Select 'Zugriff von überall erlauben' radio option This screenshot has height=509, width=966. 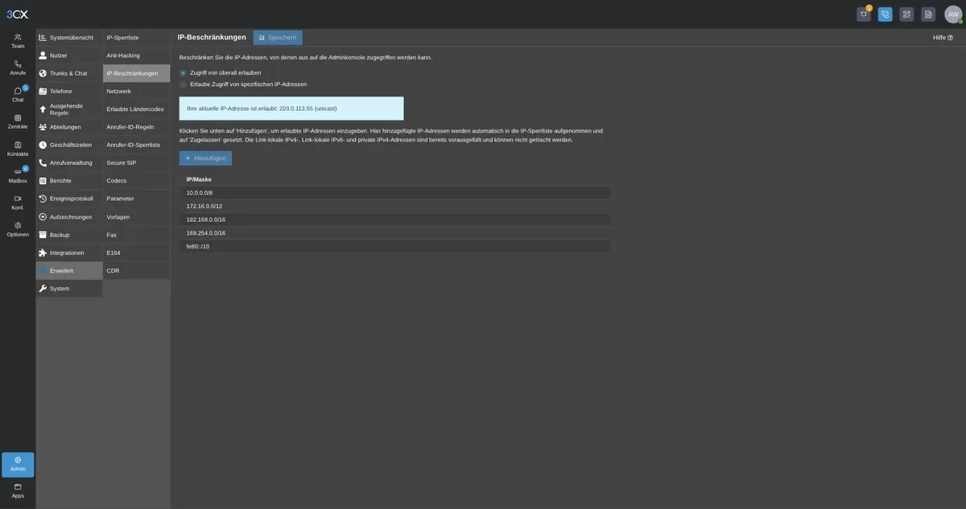pyautogui.click(x=183, y=73)
